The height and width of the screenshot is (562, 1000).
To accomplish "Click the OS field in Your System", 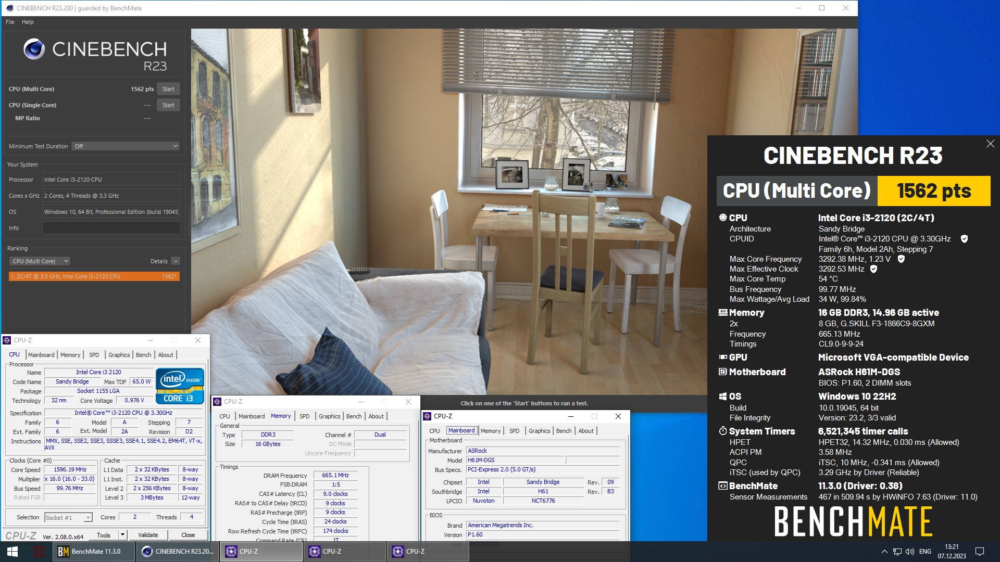I will 111,212.
